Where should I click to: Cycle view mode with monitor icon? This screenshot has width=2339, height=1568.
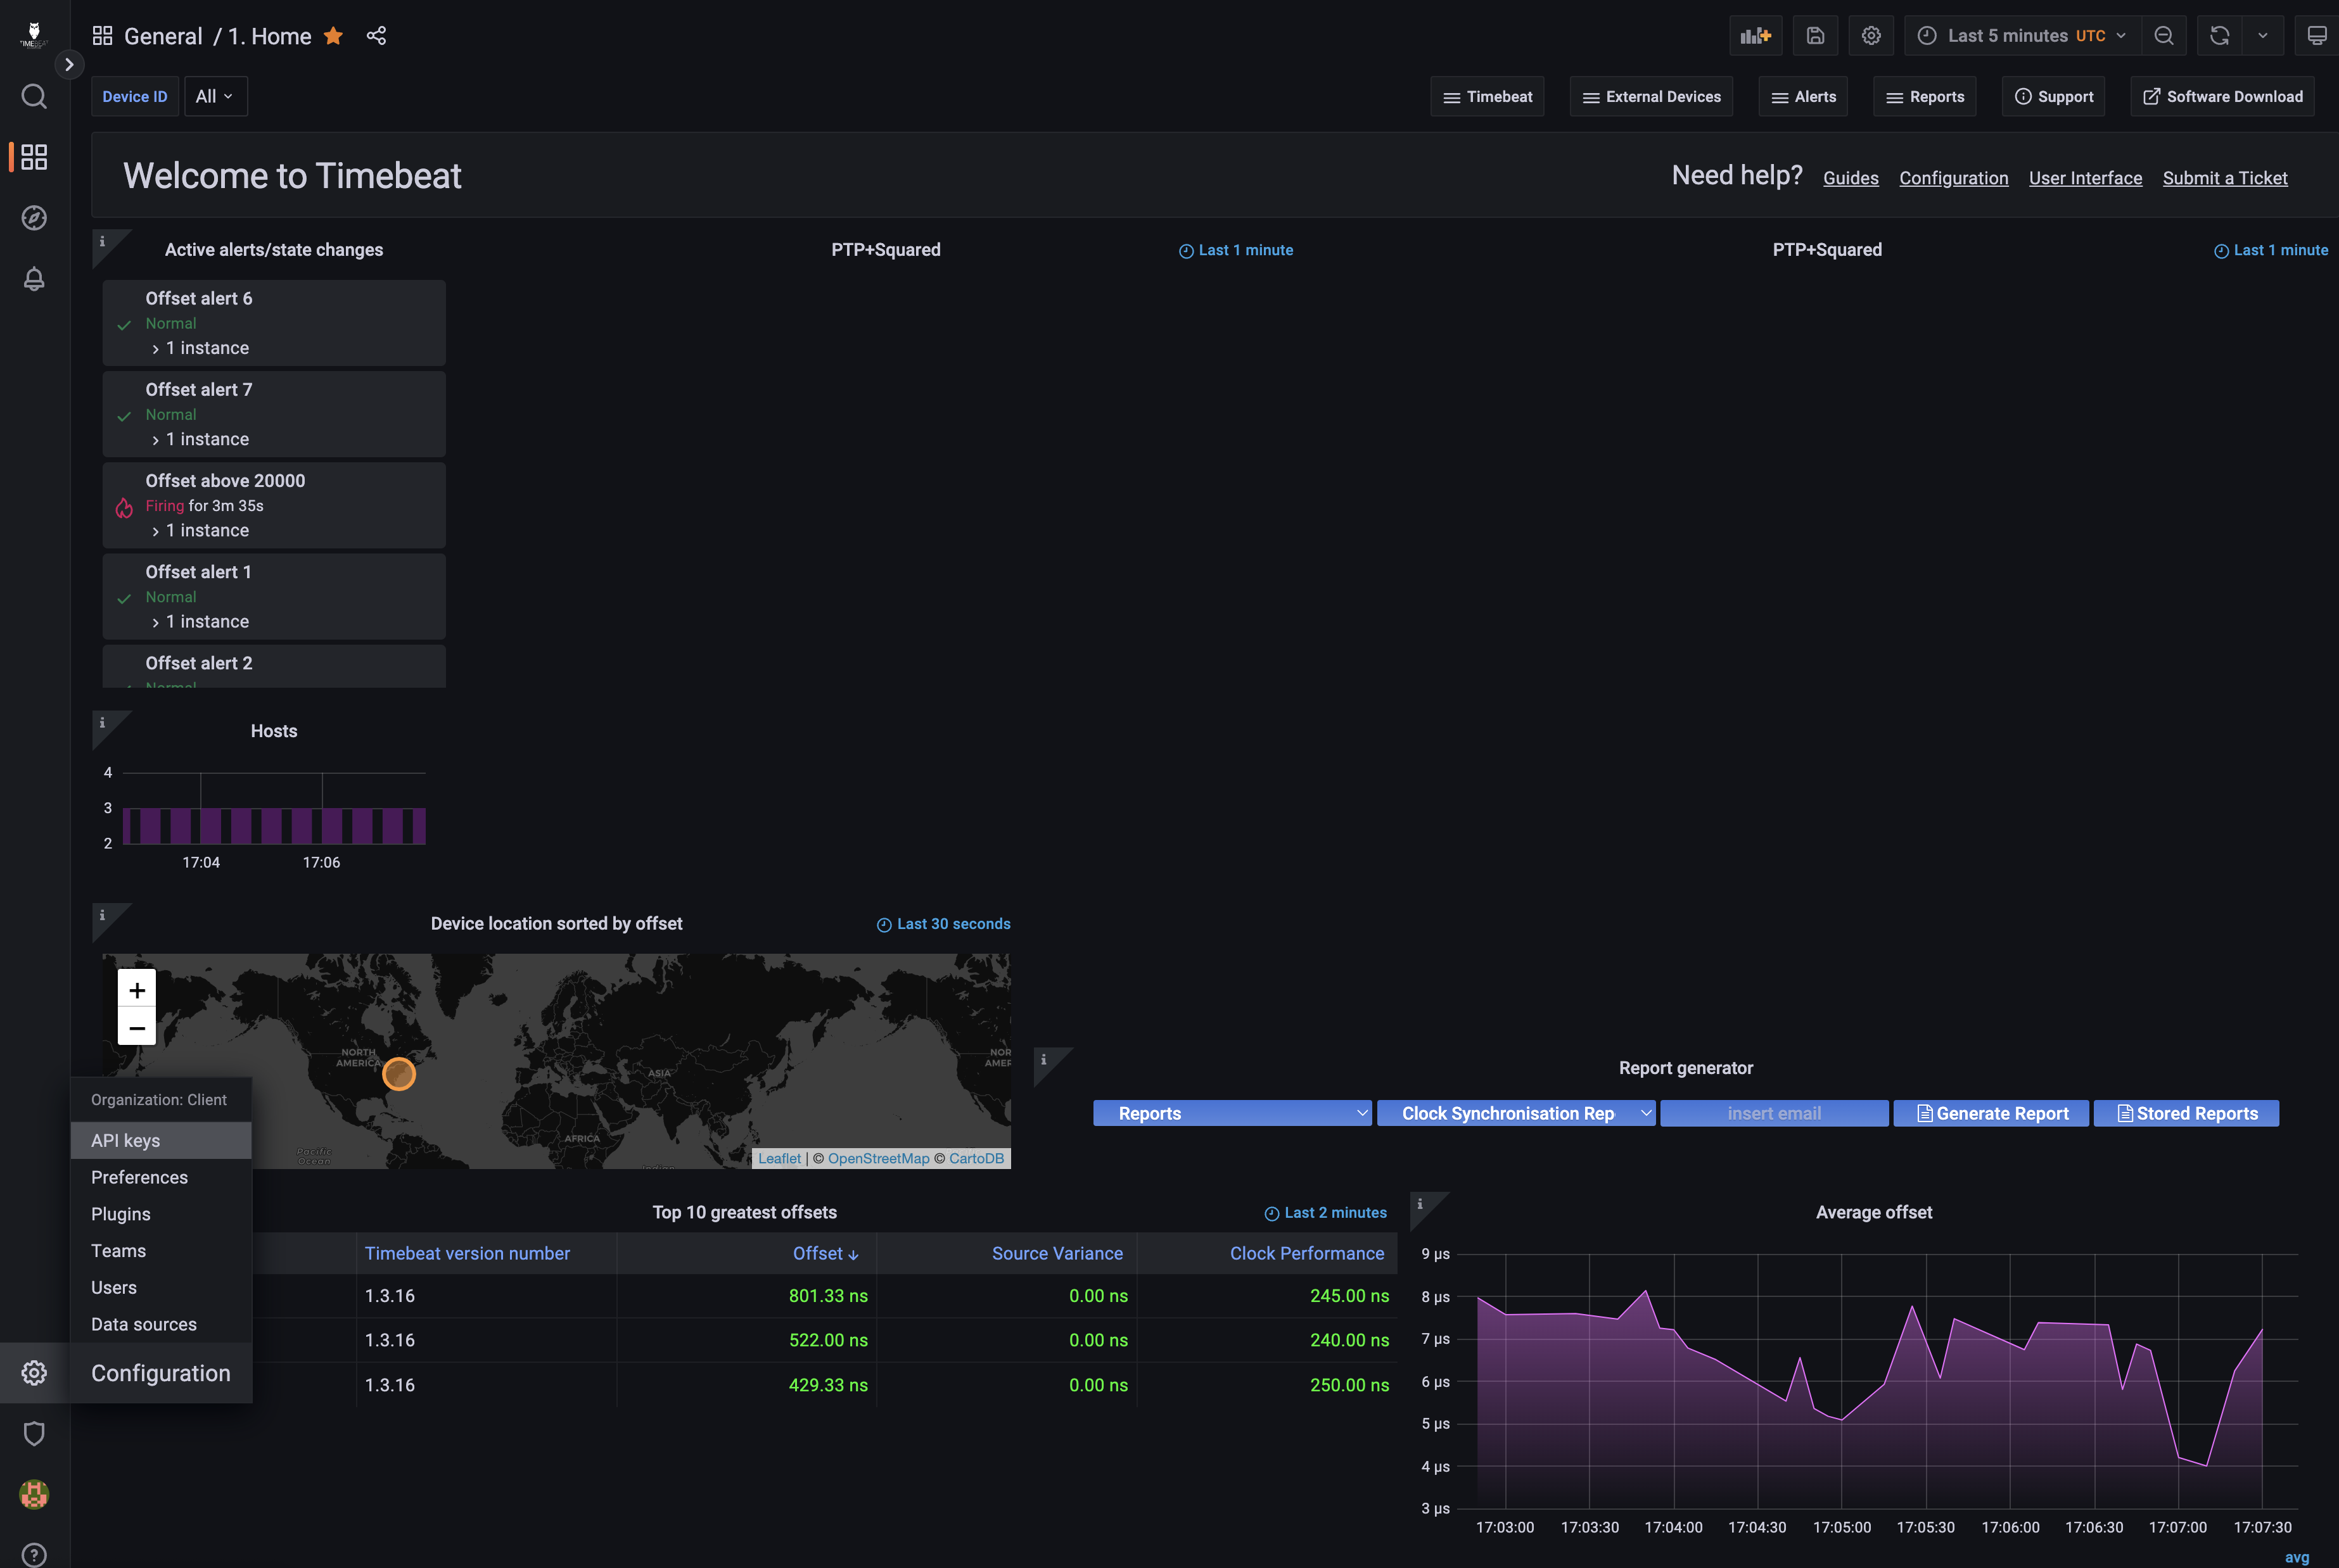(2316, 36)
